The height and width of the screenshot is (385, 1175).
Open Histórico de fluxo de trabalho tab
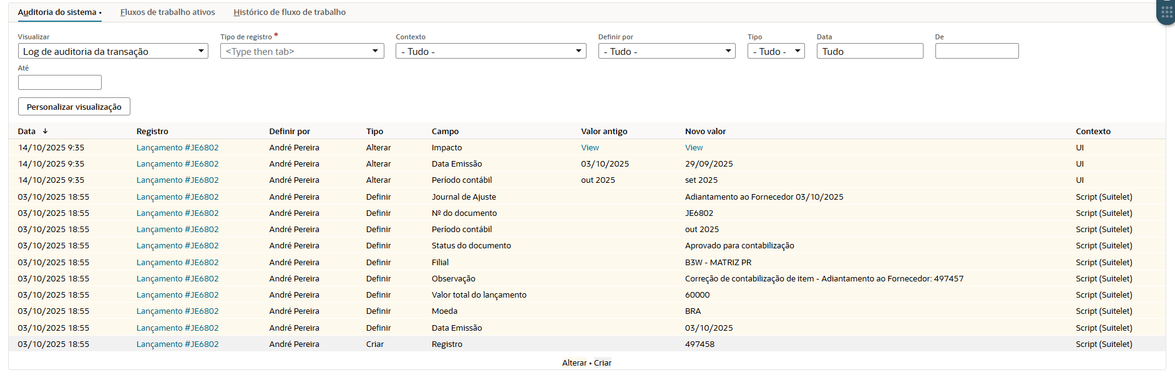tap(290, 12)
